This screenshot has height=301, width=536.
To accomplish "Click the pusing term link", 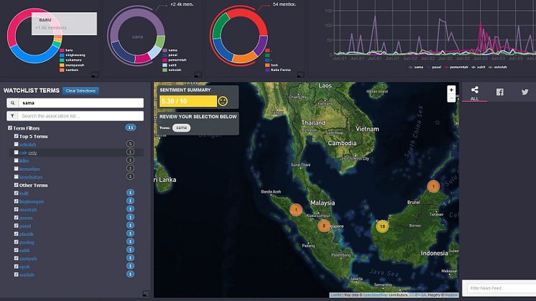I will 27,242.
